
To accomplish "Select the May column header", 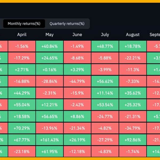I will [49, 35].
